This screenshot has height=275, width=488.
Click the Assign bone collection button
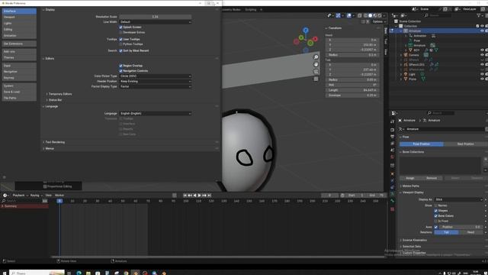[410, 178]
